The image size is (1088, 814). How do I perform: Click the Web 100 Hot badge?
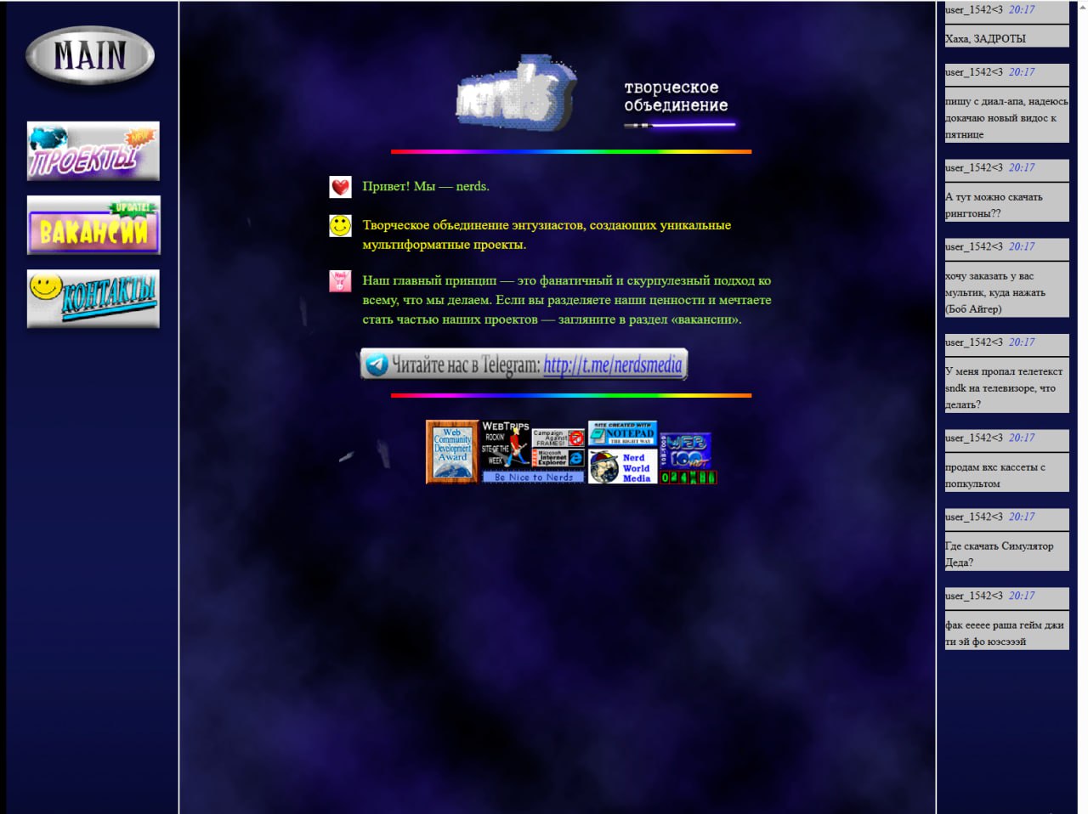tap(686, 450)
